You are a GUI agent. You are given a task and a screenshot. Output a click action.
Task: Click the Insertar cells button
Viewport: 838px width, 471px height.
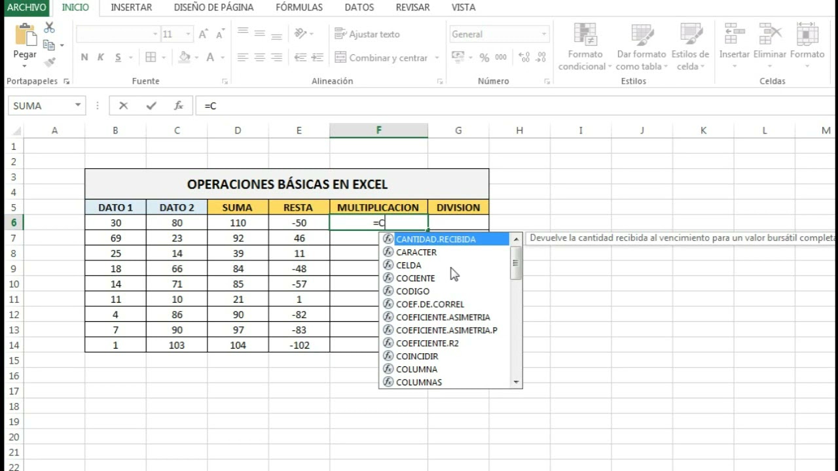[735, 46]
